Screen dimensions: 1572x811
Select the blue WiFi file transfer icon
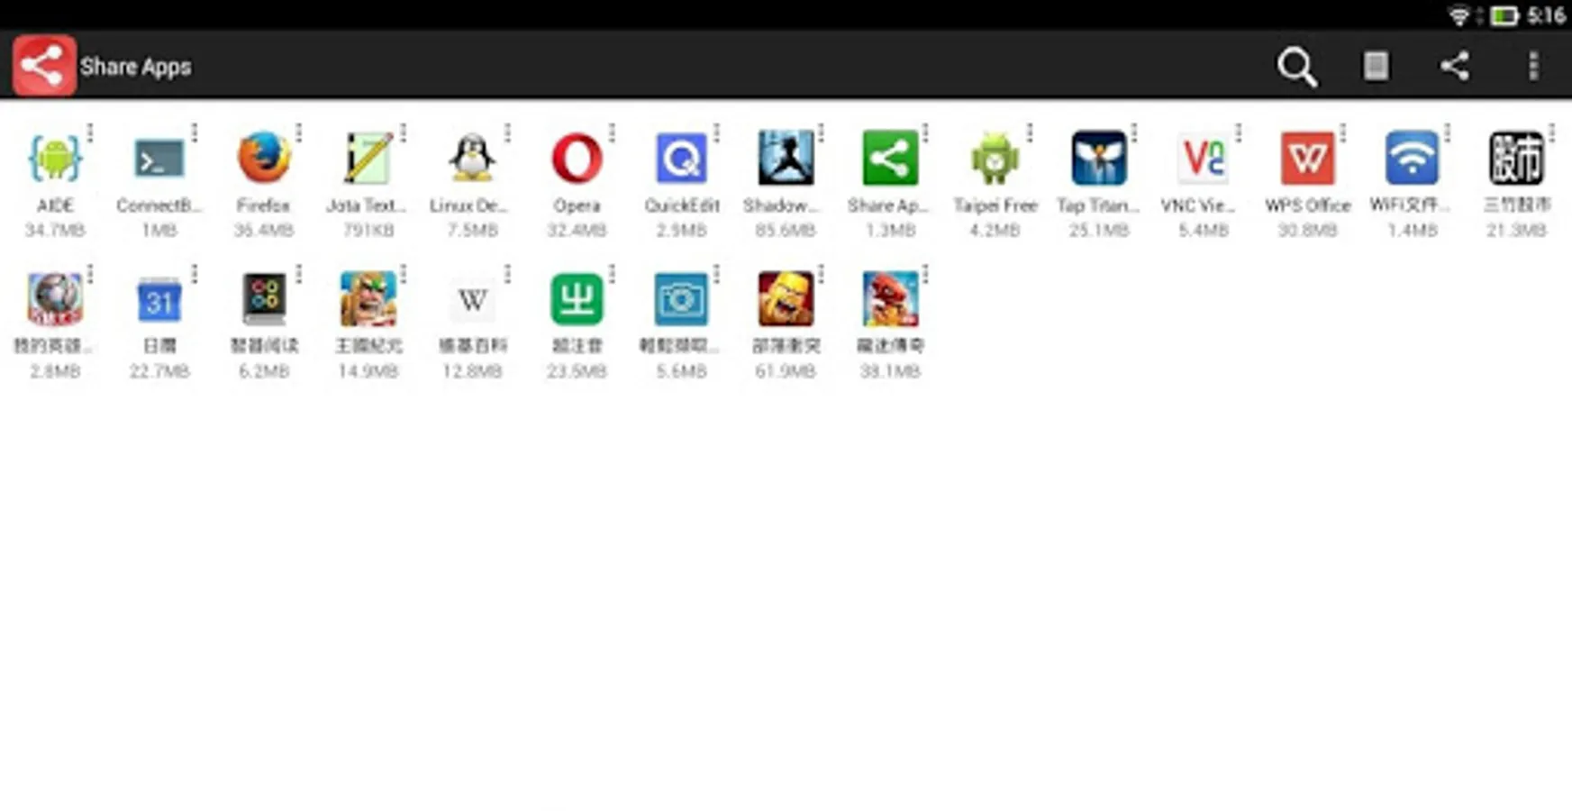(x=1413, y=159)
